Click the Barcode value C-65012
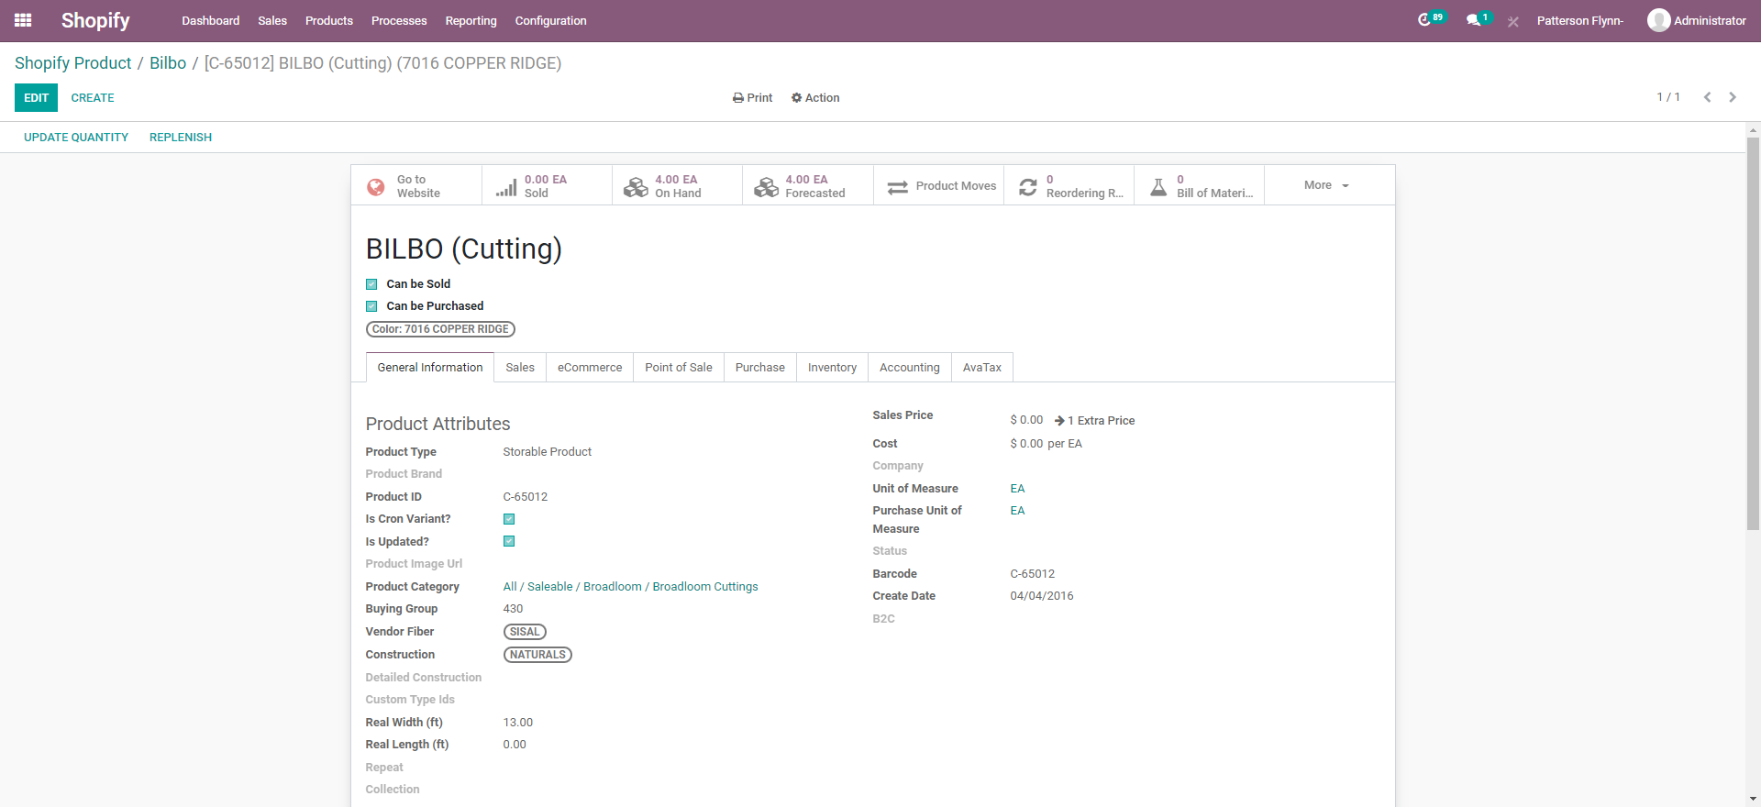The width and height of the screenshot is (1761, 807). (1033, 574)
